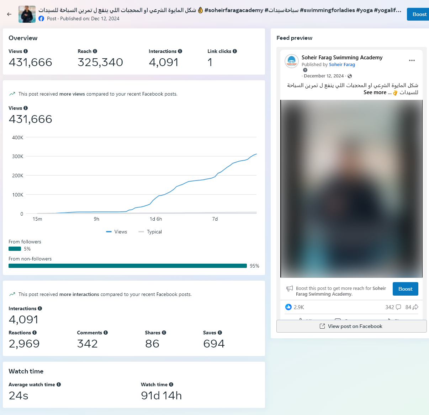Click info icon next to Comments
429x415 pixels.
click(x=106, y=333)
